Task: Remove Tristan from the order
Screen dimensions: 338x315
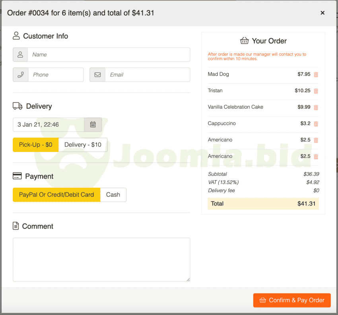Action: (316, 91)
